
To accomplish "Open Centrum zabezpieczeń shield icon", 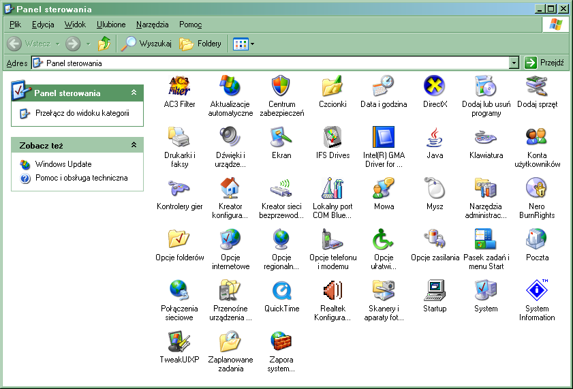I will (281, 87).
